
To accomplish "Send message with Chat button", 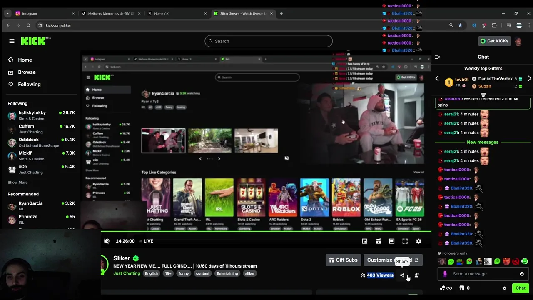I will [521, 288].
